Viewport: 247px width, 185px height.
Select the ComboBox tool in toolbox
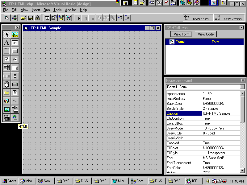click(6, 68)
